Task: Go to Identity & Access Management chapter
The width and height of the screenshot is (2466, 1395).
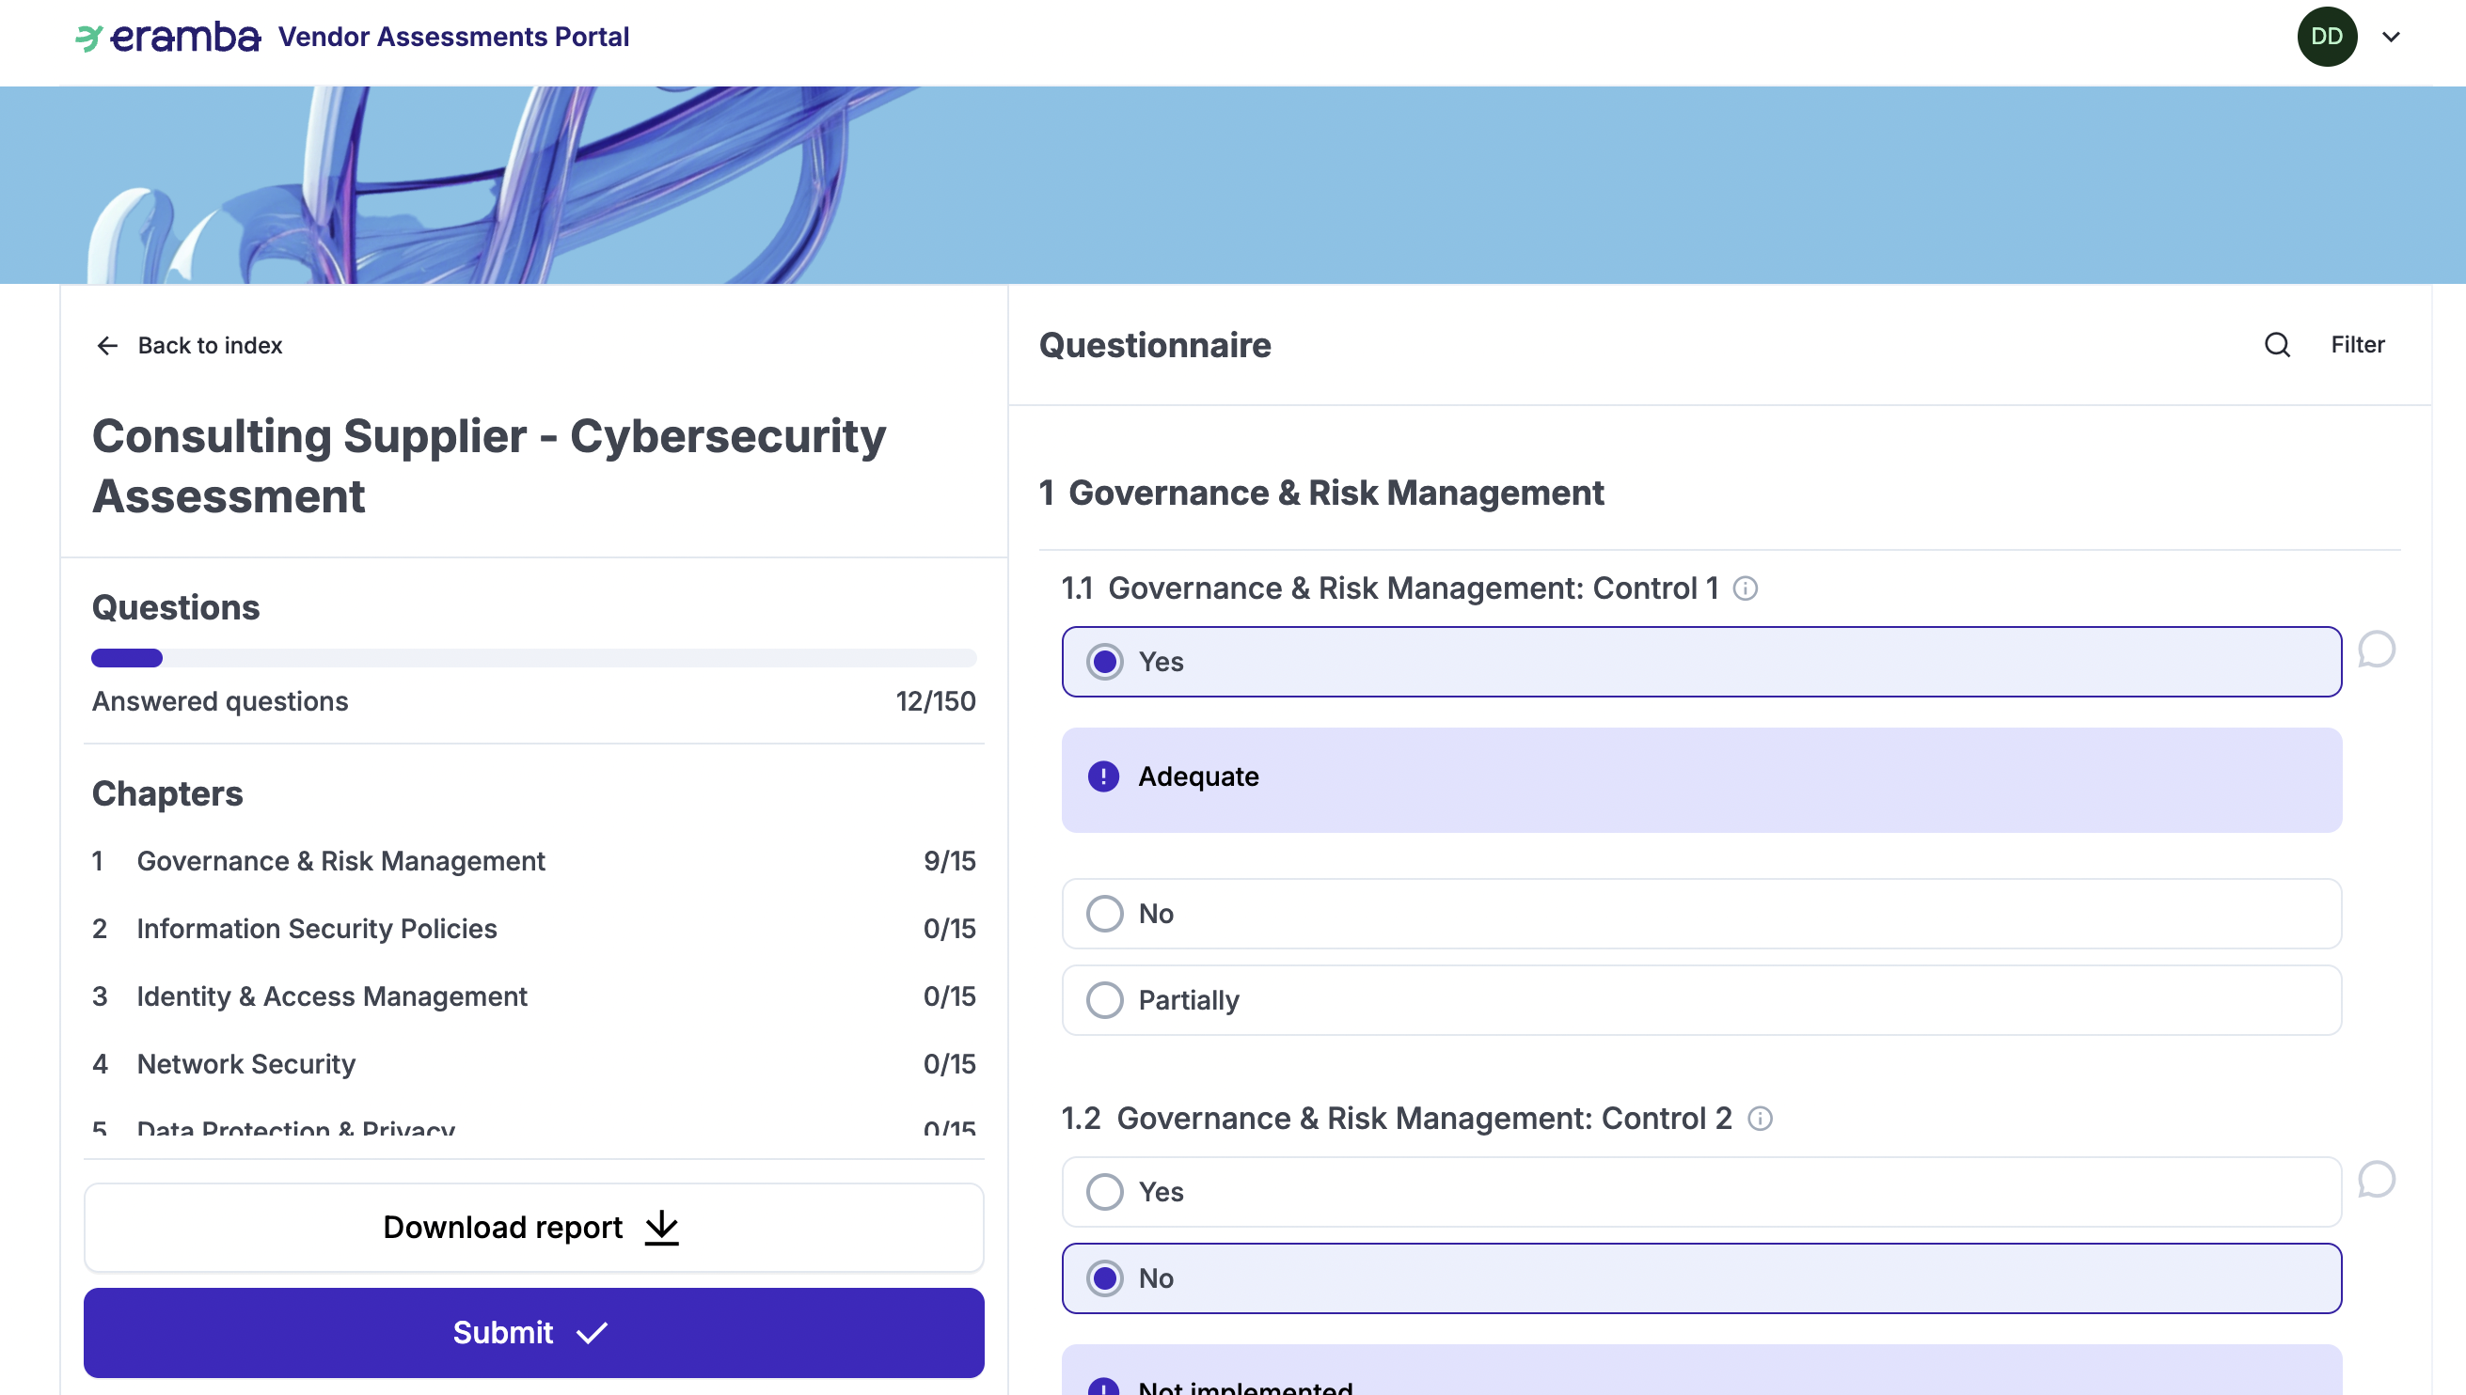Action: 332,996
